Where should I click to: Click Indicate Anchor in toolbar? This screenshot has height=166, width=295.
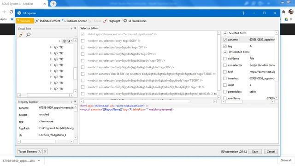coord(75,21)
